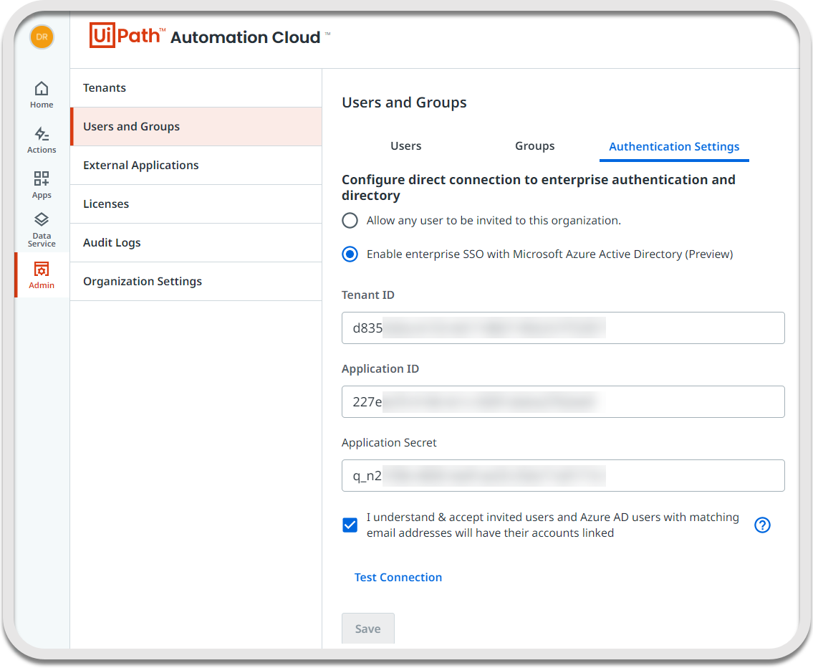Viewport: 813px width, 668px height.
Task: Open Apps from the sidebar
Action: [42, 185]
